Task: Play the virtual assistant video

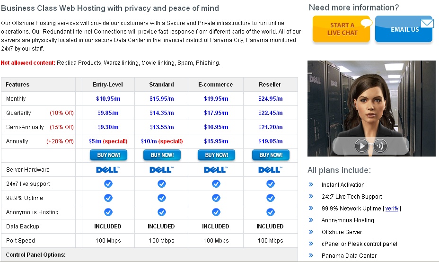Action: pyautogui.click(x=361, y=146)
